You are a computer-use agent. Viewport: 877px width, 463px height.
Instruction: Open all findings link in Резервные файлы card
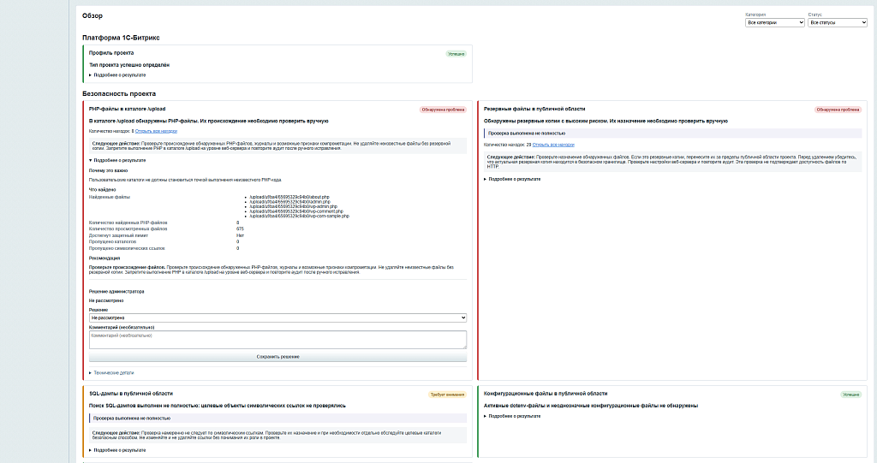pos(553,145)
